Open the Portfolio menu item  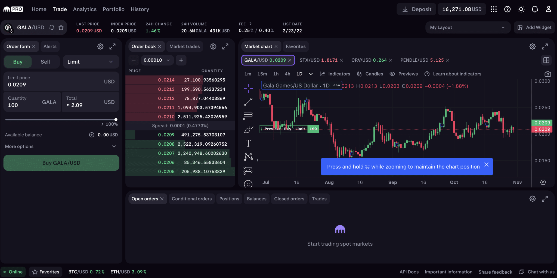[114, 9]
